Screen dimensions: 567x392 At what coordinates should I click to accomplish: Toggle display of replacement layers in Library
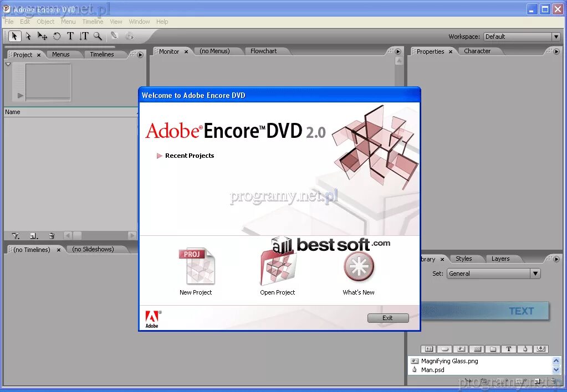[541, 349]
